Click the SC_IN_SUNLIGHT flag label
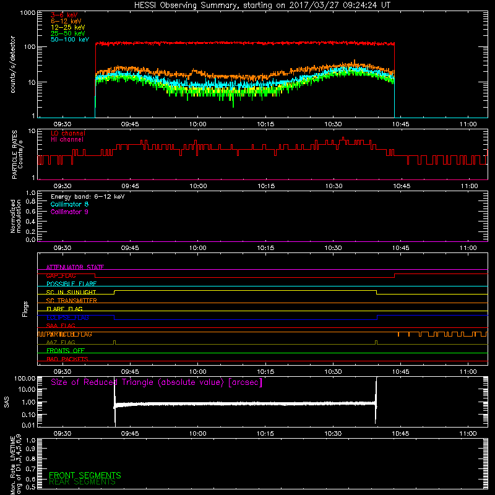495x495 pixels. 71,292
